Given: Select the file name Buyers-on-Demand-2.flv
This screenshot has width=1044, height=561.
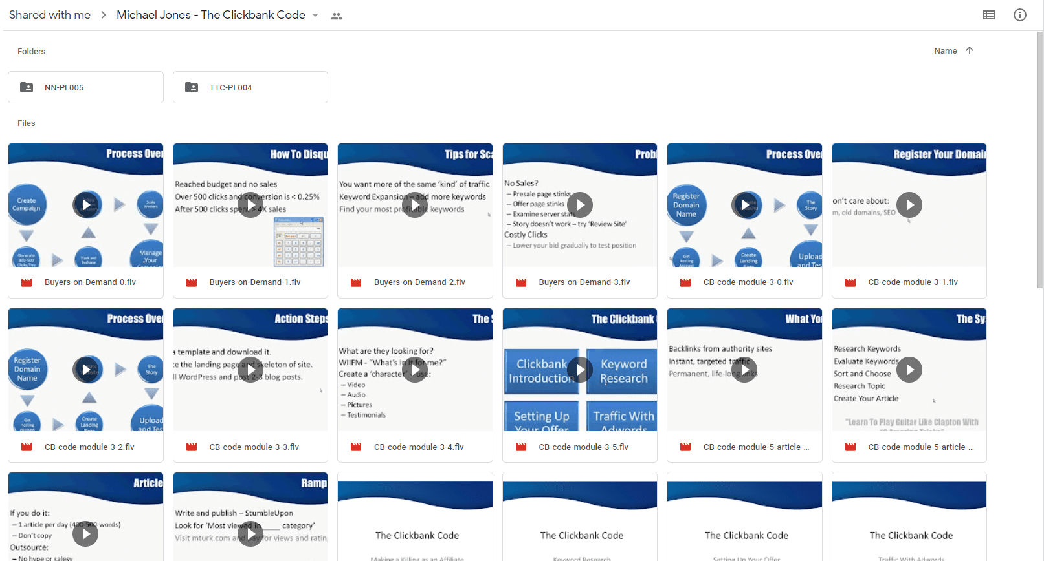Looking at the screenshot, I should point(419,282).
